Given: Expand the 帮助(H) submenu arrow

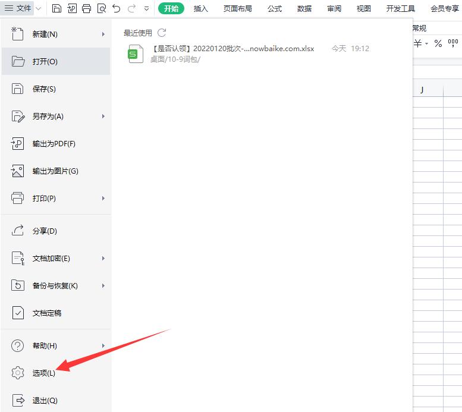Looking at the screenshot, I should pos(103,345).
